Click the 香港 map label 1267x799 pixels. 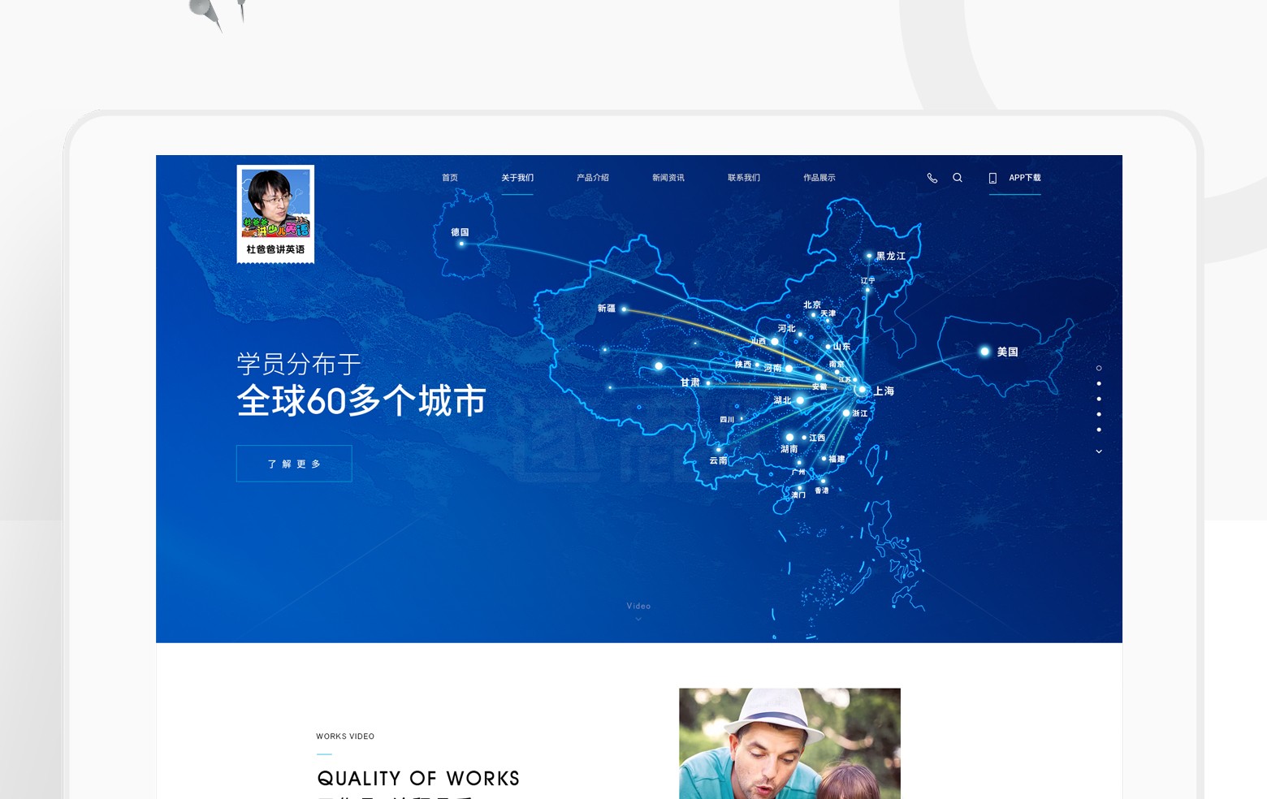click(822, 490)
